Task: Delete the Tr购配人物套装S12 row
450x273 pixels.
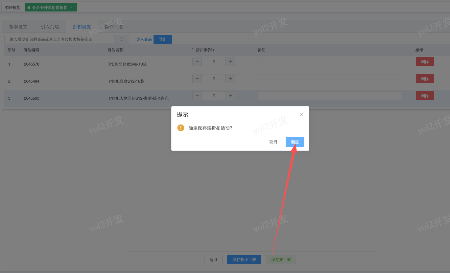Action: coord(425,96)
